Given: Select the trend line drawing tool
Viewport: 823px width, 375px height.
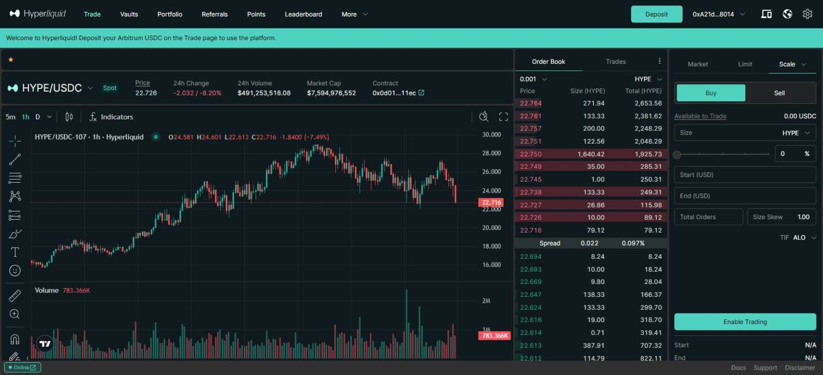Looking at the screenshot, I should coord(15,159).
